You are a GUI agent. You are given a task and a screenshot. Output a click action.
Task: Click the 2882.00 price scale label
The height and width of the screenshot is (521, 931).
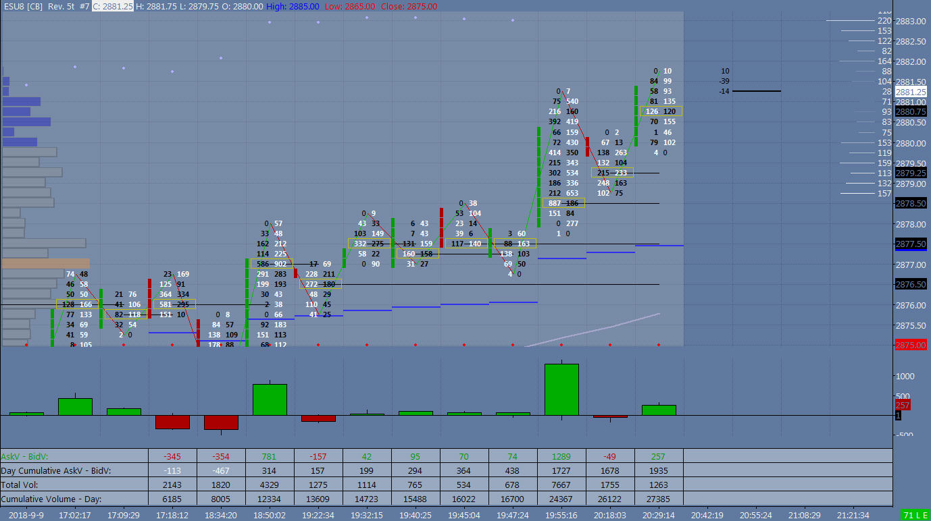pos(911,61)
